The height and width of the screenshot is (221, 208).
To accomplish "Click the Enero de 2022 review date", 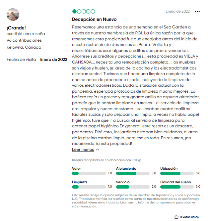I will tap(177, 11).
